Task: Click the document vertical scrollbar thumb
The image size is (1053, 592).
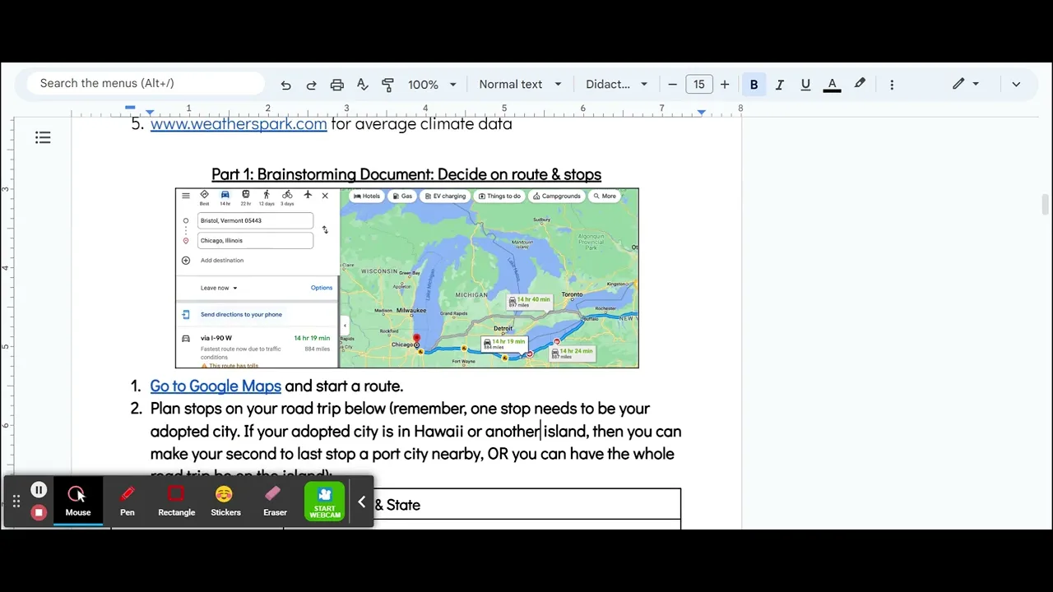Action: [x=1046, y=204]
